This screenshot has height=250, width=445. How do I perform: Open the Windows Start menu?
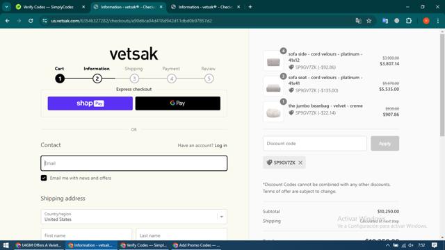[x=6, y=245]
